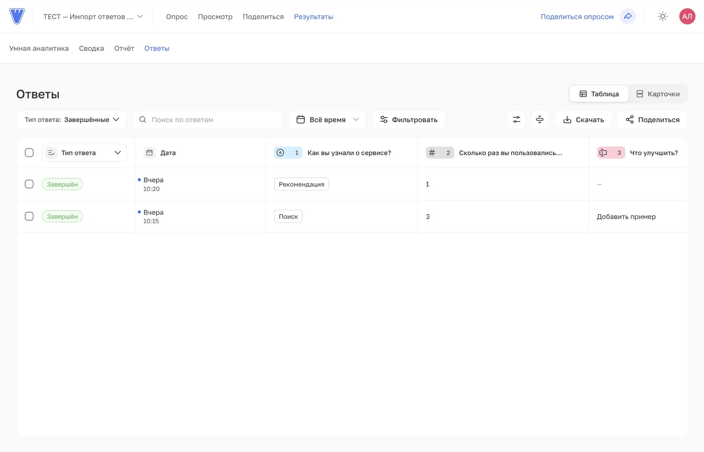
Task: Open the Опрос tab
Action: point(177,17)
